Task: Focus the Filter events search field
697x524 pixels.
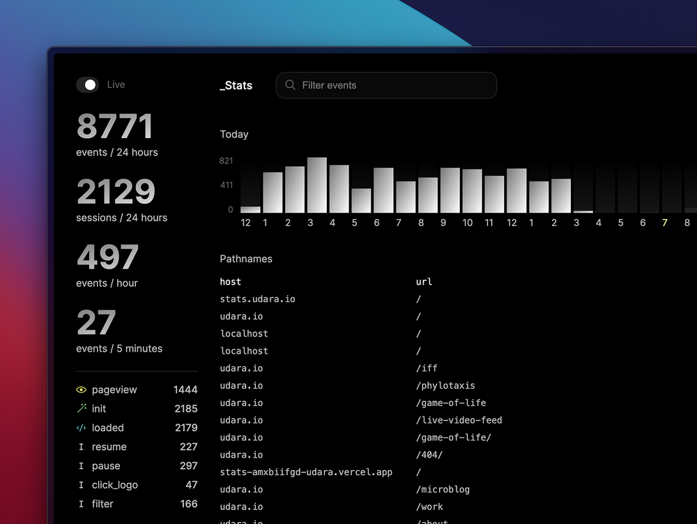Action: (x=390, y=85)
